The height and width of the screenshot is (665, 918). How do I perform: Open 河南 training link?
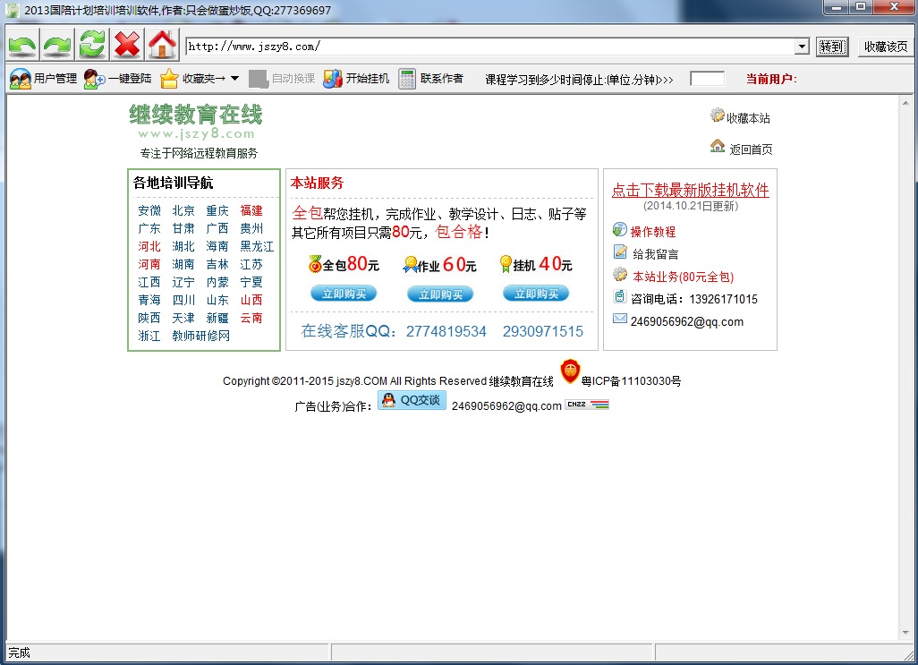tap(149, 264)
